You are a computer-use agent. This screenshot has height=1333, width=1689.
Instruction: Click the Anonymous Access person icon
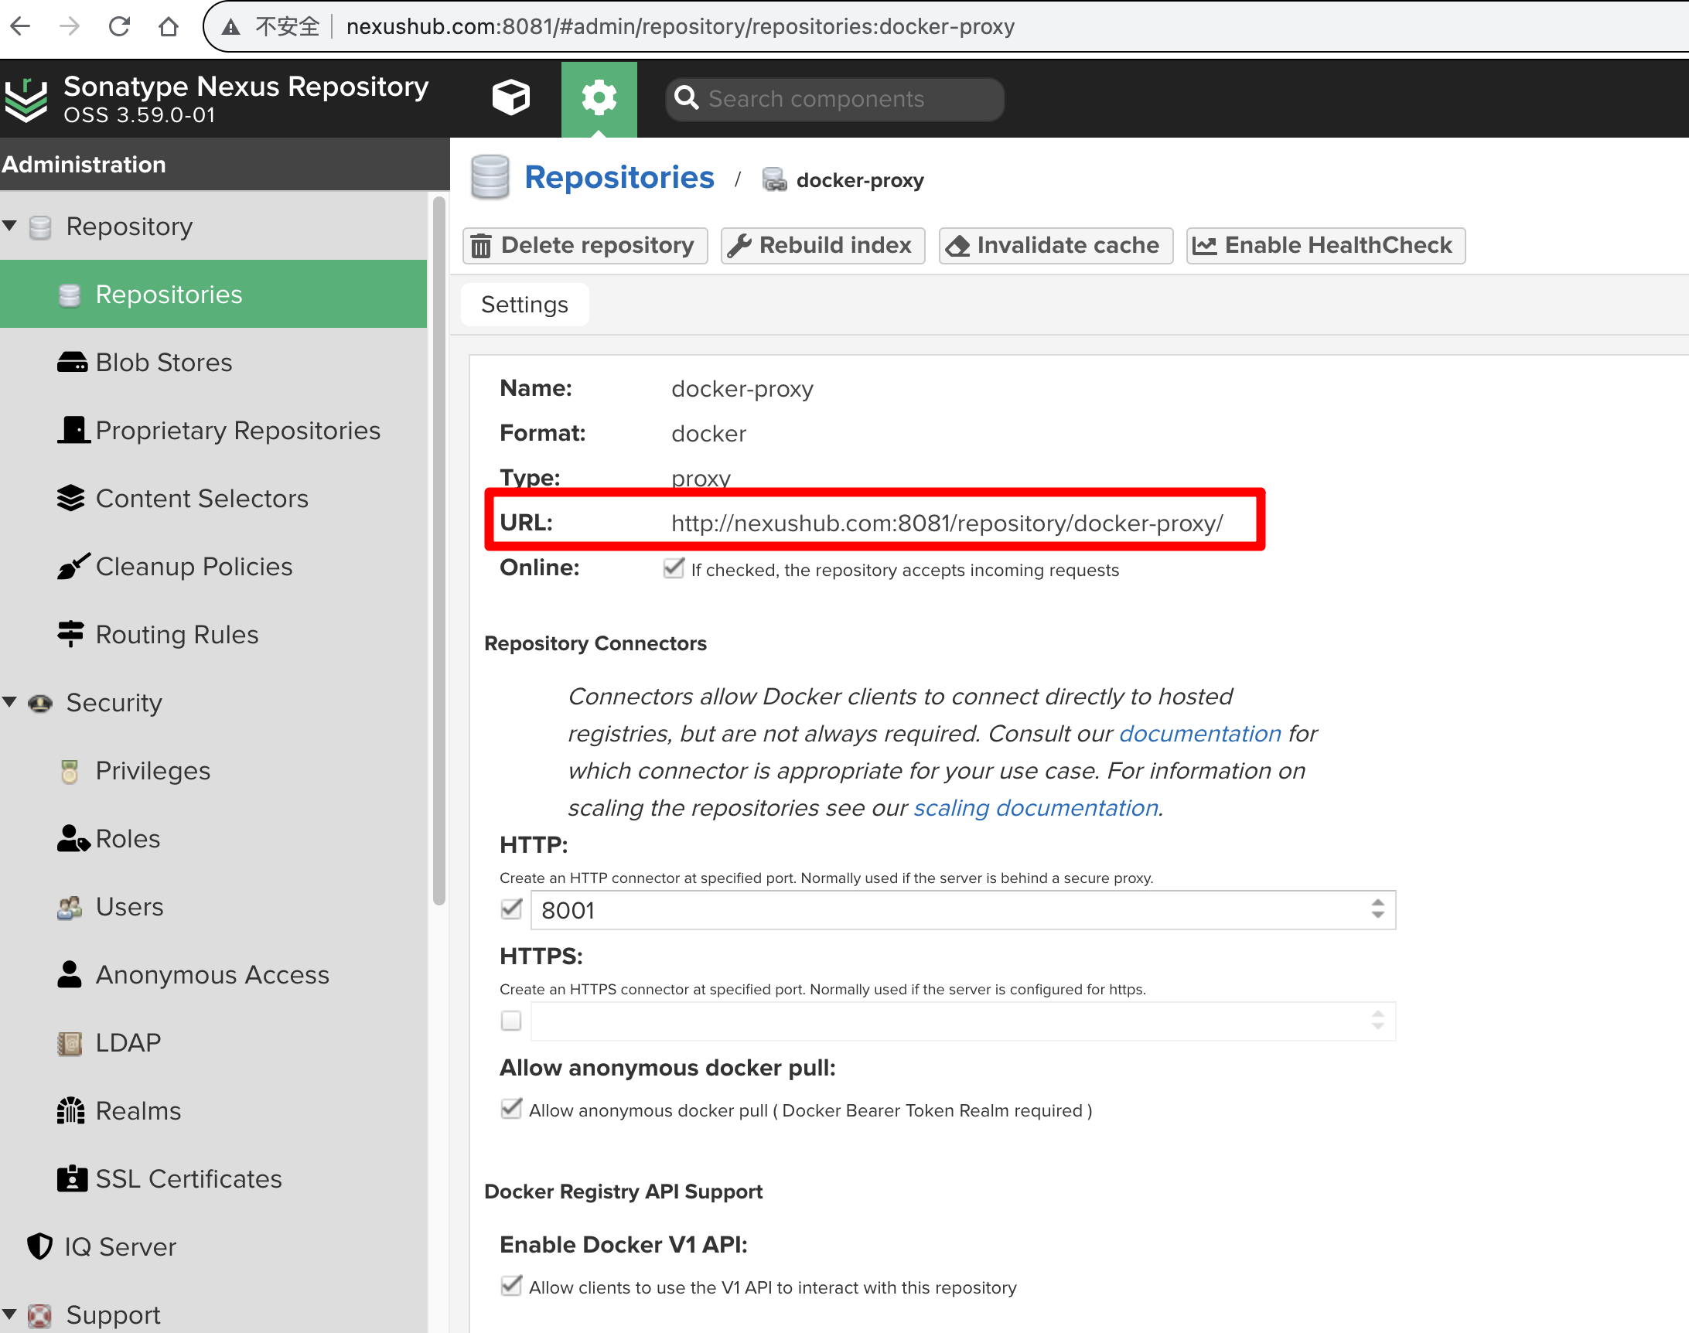coord(70,974)
